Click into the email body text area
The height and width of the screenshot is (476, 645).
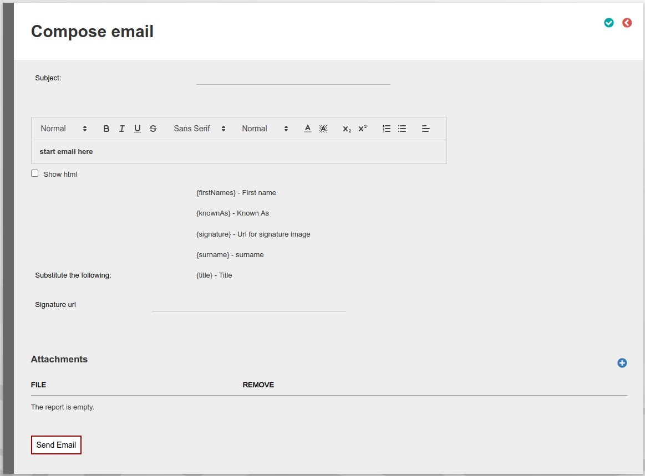[x=239, y=152]
